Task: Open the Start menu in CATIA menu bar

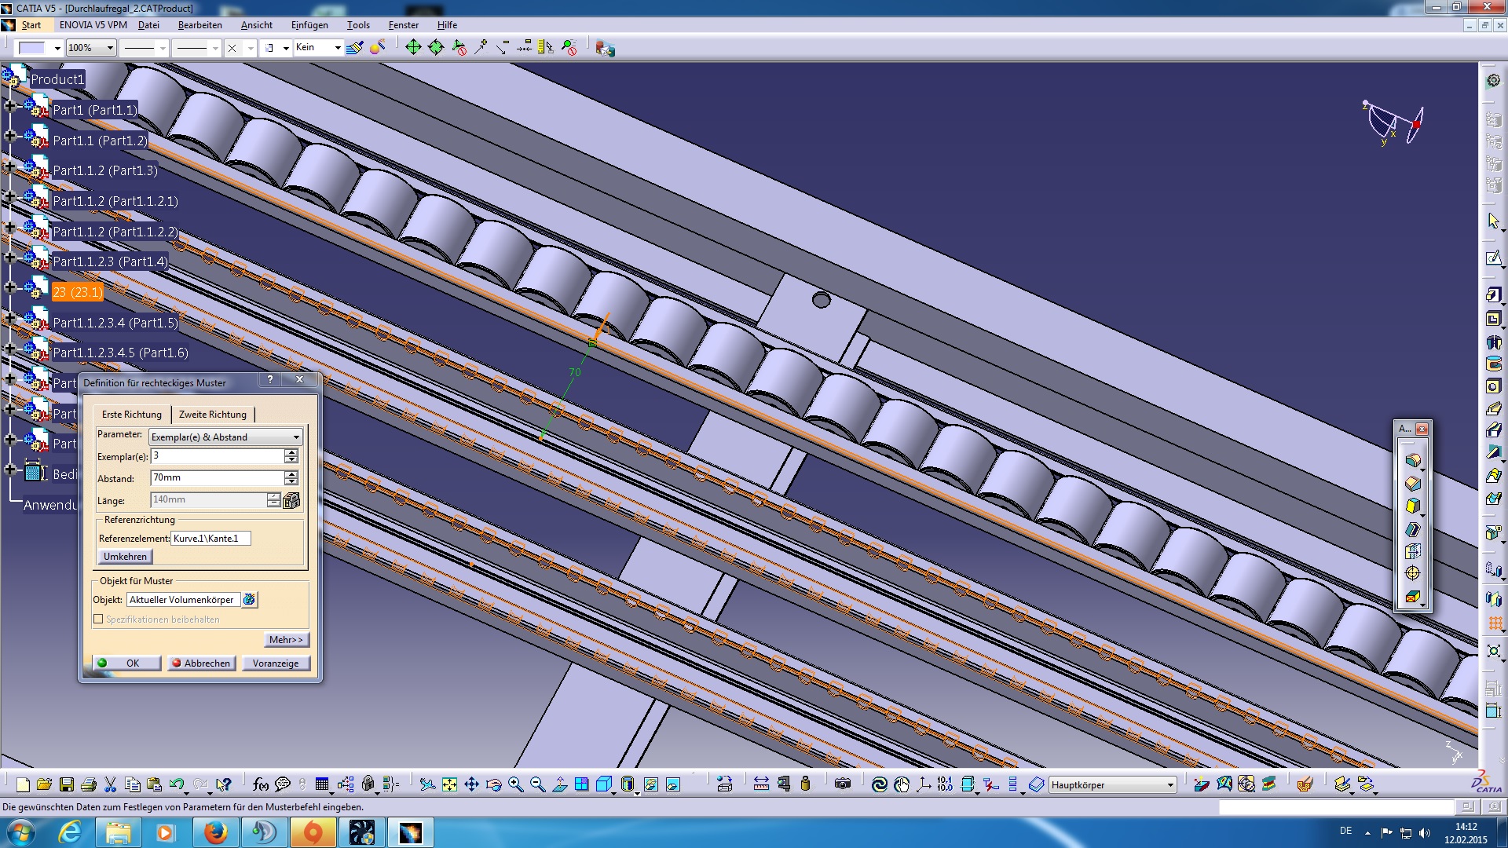Action: (x=31, y=25)
